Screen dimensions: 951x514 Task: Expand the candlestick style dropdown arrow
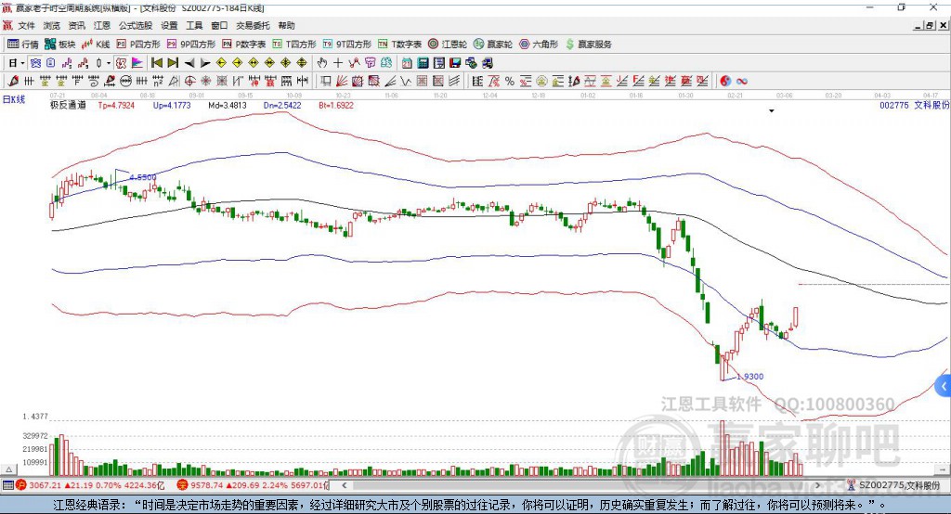[109, 63]
